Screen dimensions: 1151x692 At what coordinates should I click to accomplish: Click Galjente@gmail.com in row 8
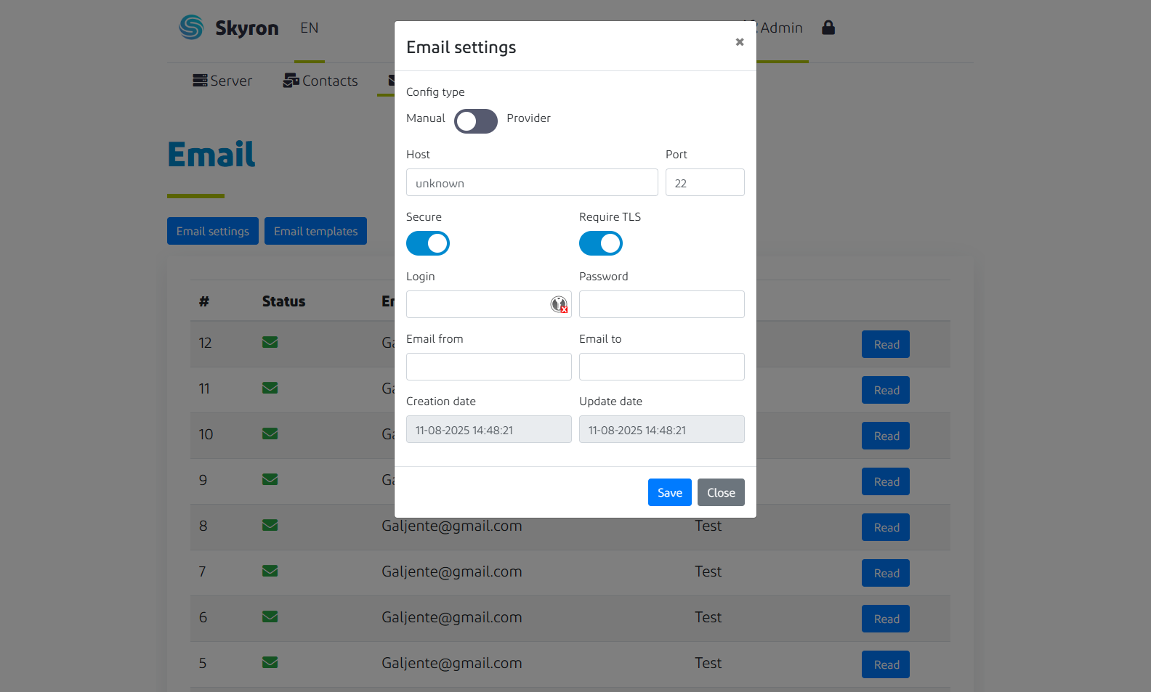point(452,526)
